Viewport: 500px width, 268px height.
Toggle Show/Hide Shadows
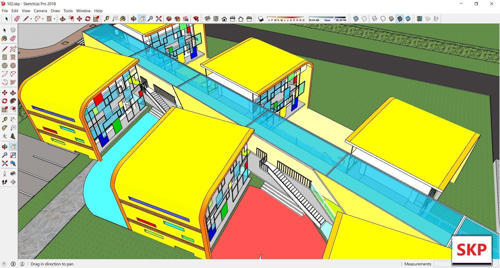pyautogui.click(x=261, y=19)
